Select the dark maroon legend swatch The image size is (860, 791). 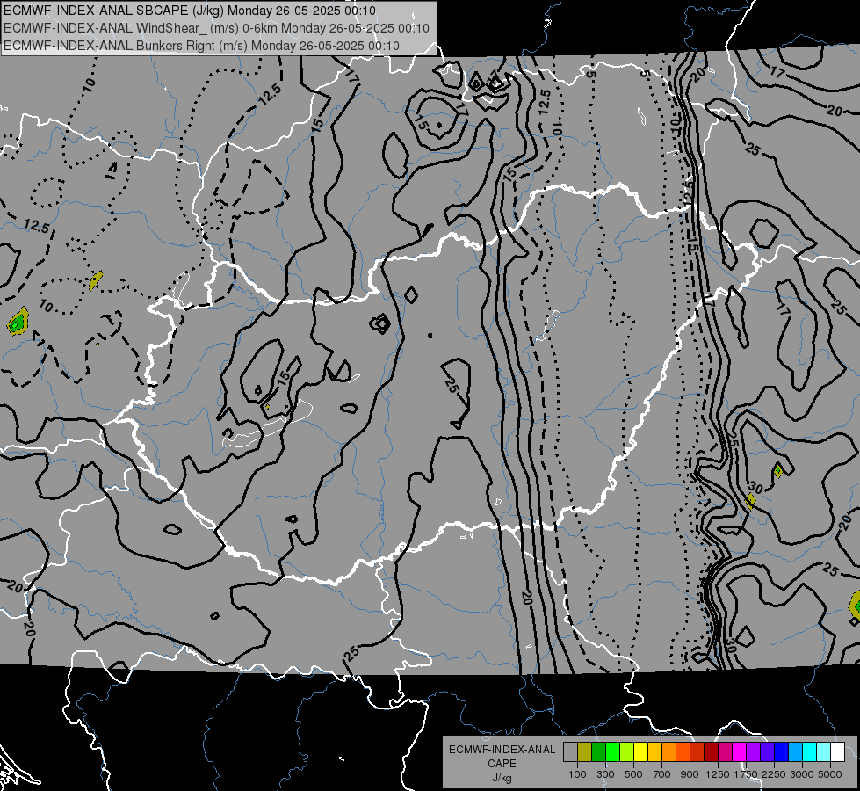[x=712, y=752]
